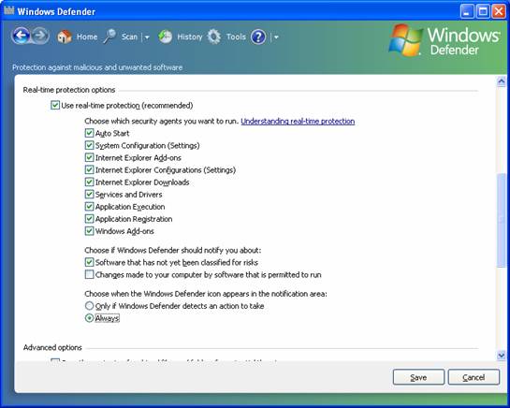This screenshot has width=510, height=408.
Task: Open the Home page
Action: [x=87, y=36]
